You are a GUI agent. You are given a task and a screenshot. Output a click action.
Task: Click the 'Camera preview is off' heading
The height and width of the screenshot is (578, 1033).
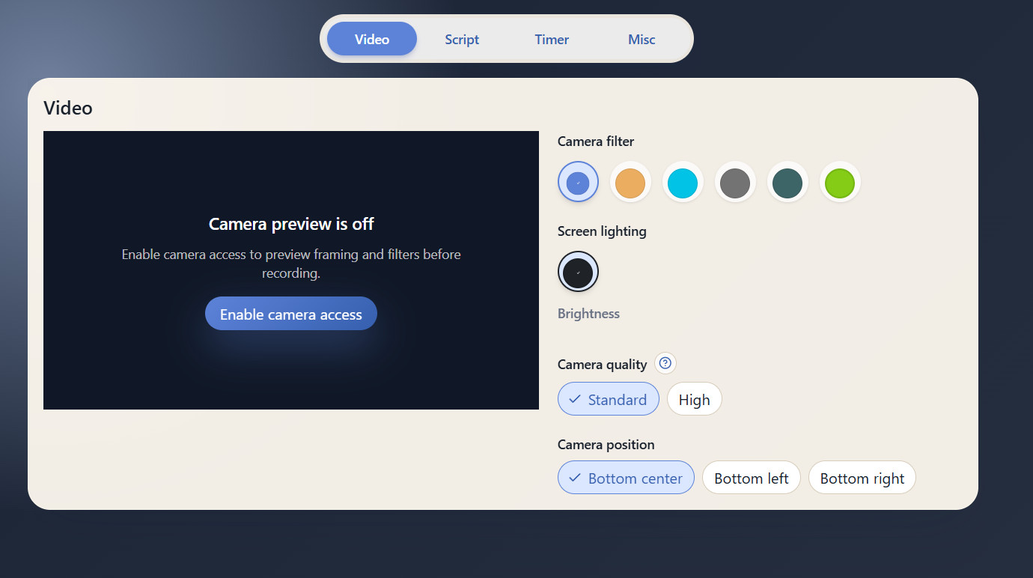(291, 224)
